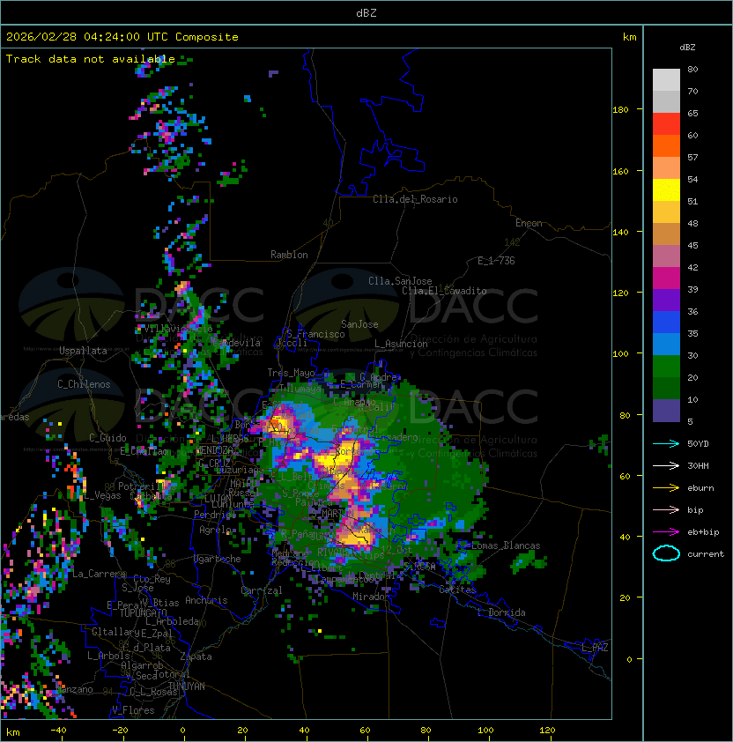Image resolution: width=733 pixels, height=742 pixels.
Task: Click the 'Lomas_Blancas' map label
Action: tap(506, 545)
